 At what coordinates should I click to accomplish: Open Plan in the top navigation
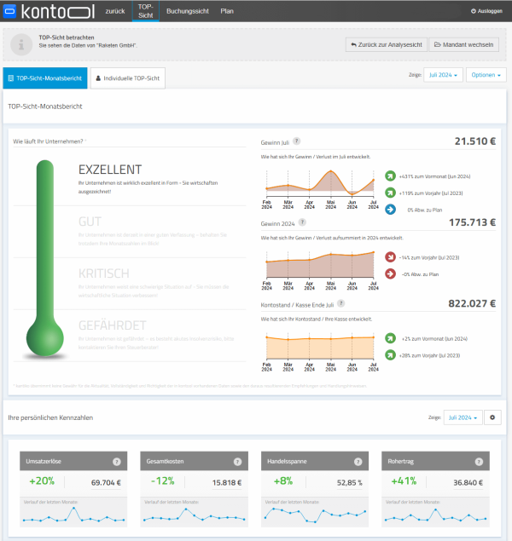[x=227, y=11]
